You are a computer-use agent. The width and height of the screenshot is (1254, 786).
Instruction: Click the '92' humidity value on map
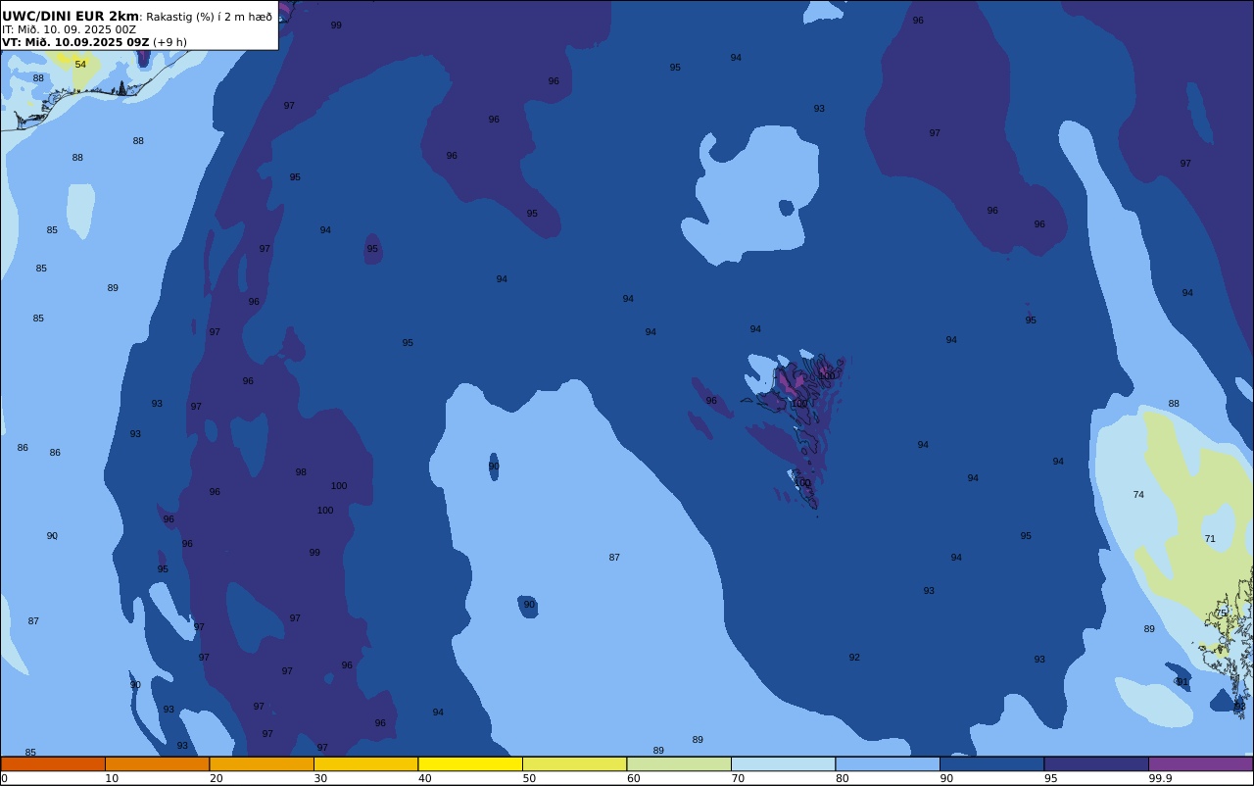point(854,658)
